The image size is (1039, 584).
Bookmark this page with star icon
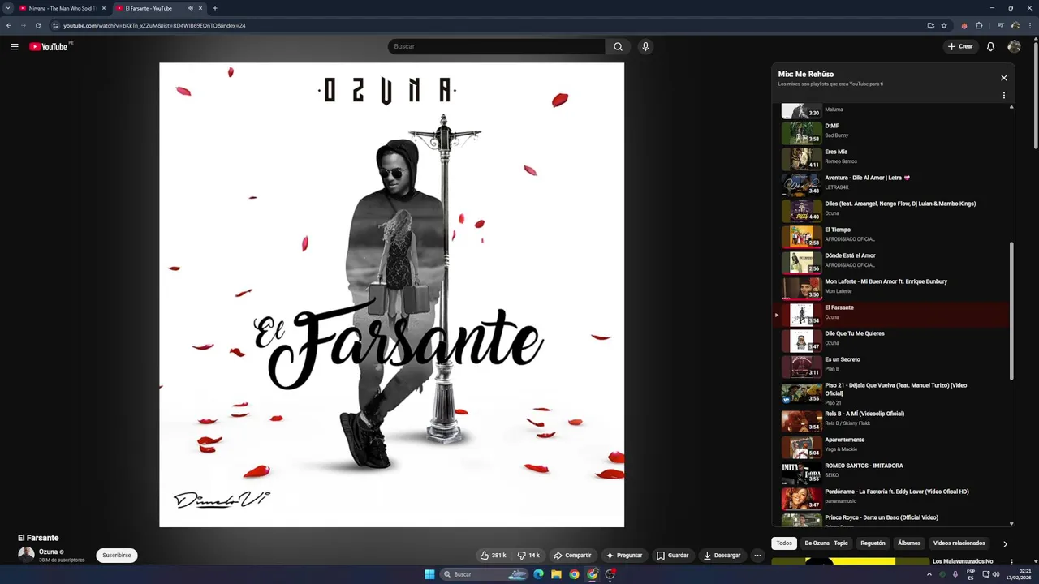tap(944, 25)
